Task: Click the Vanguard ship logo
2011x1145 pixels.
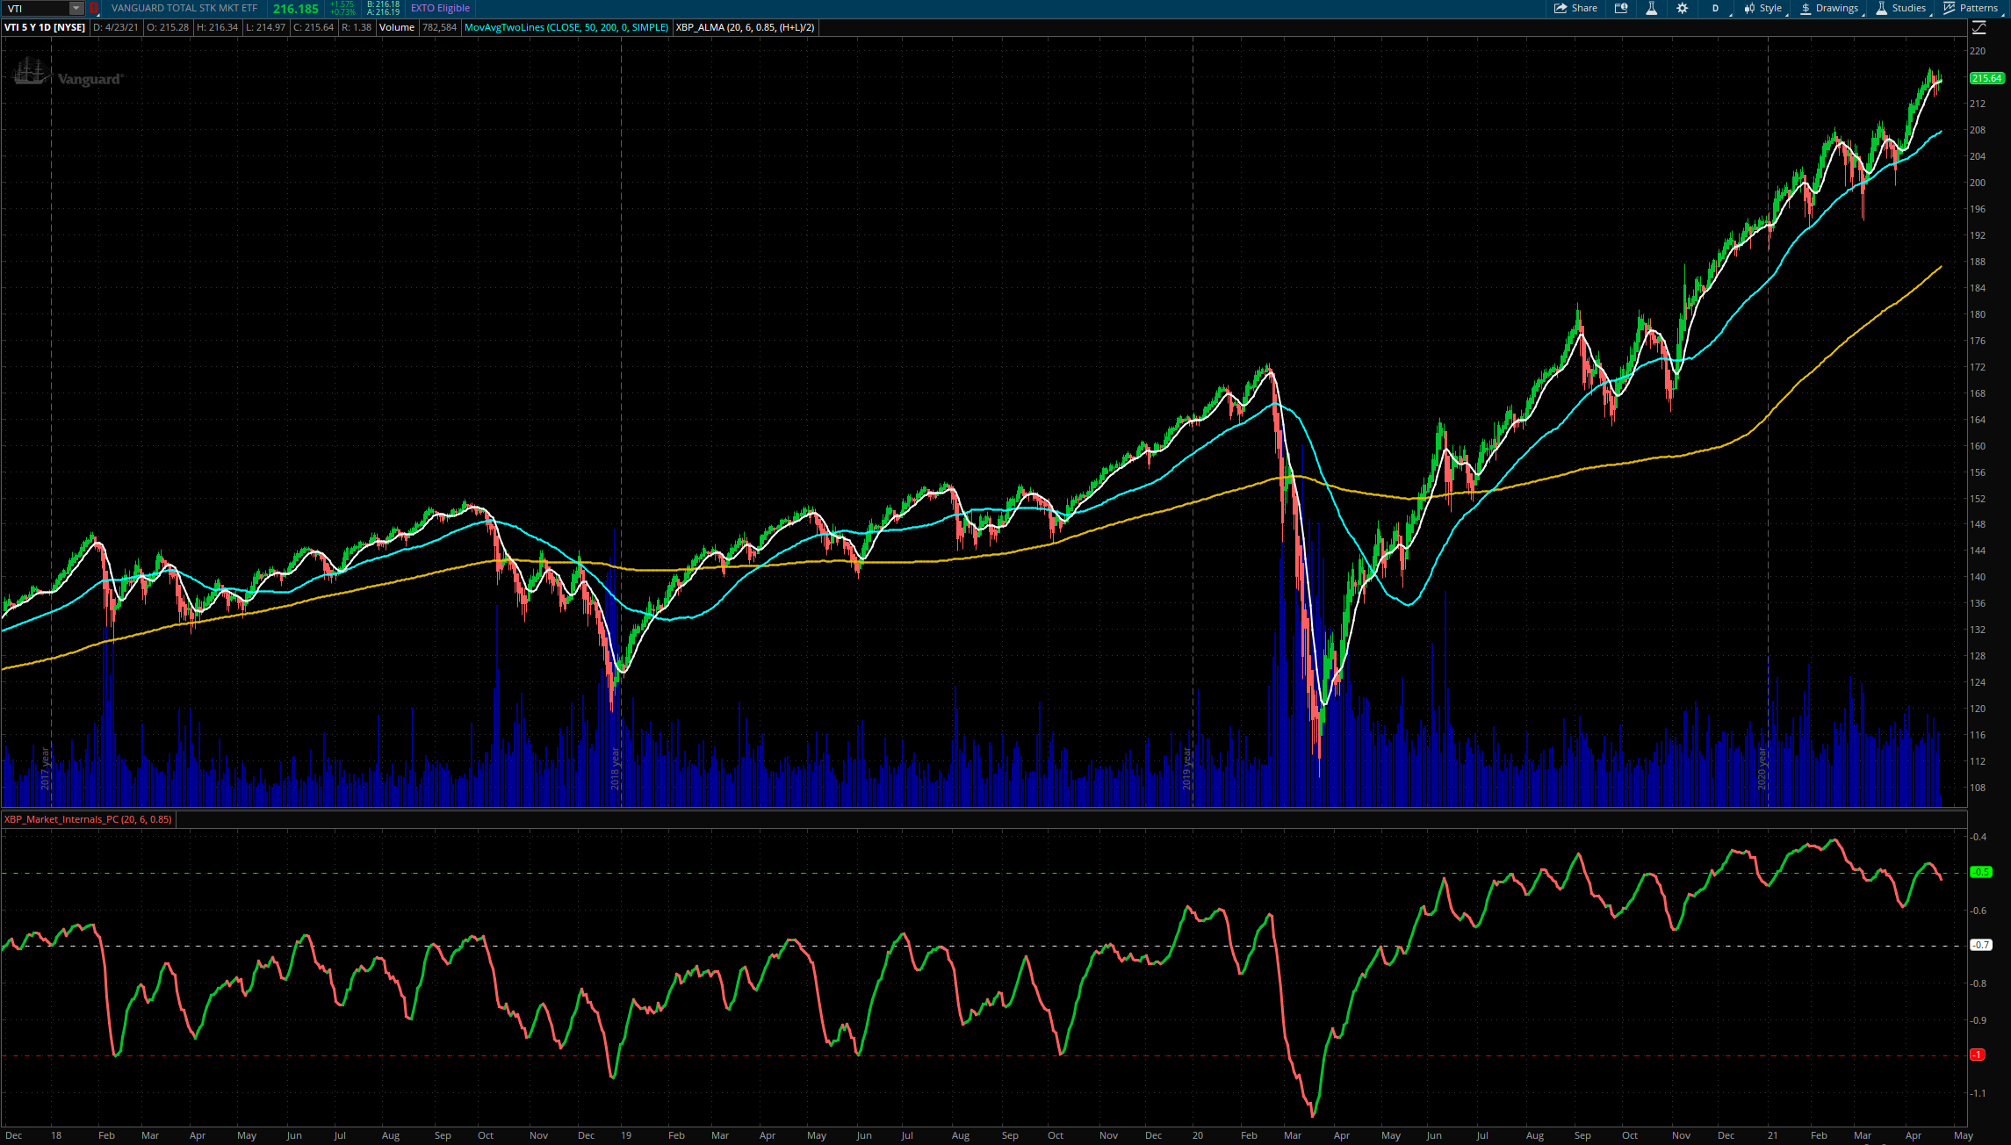Action: (32, 72)
